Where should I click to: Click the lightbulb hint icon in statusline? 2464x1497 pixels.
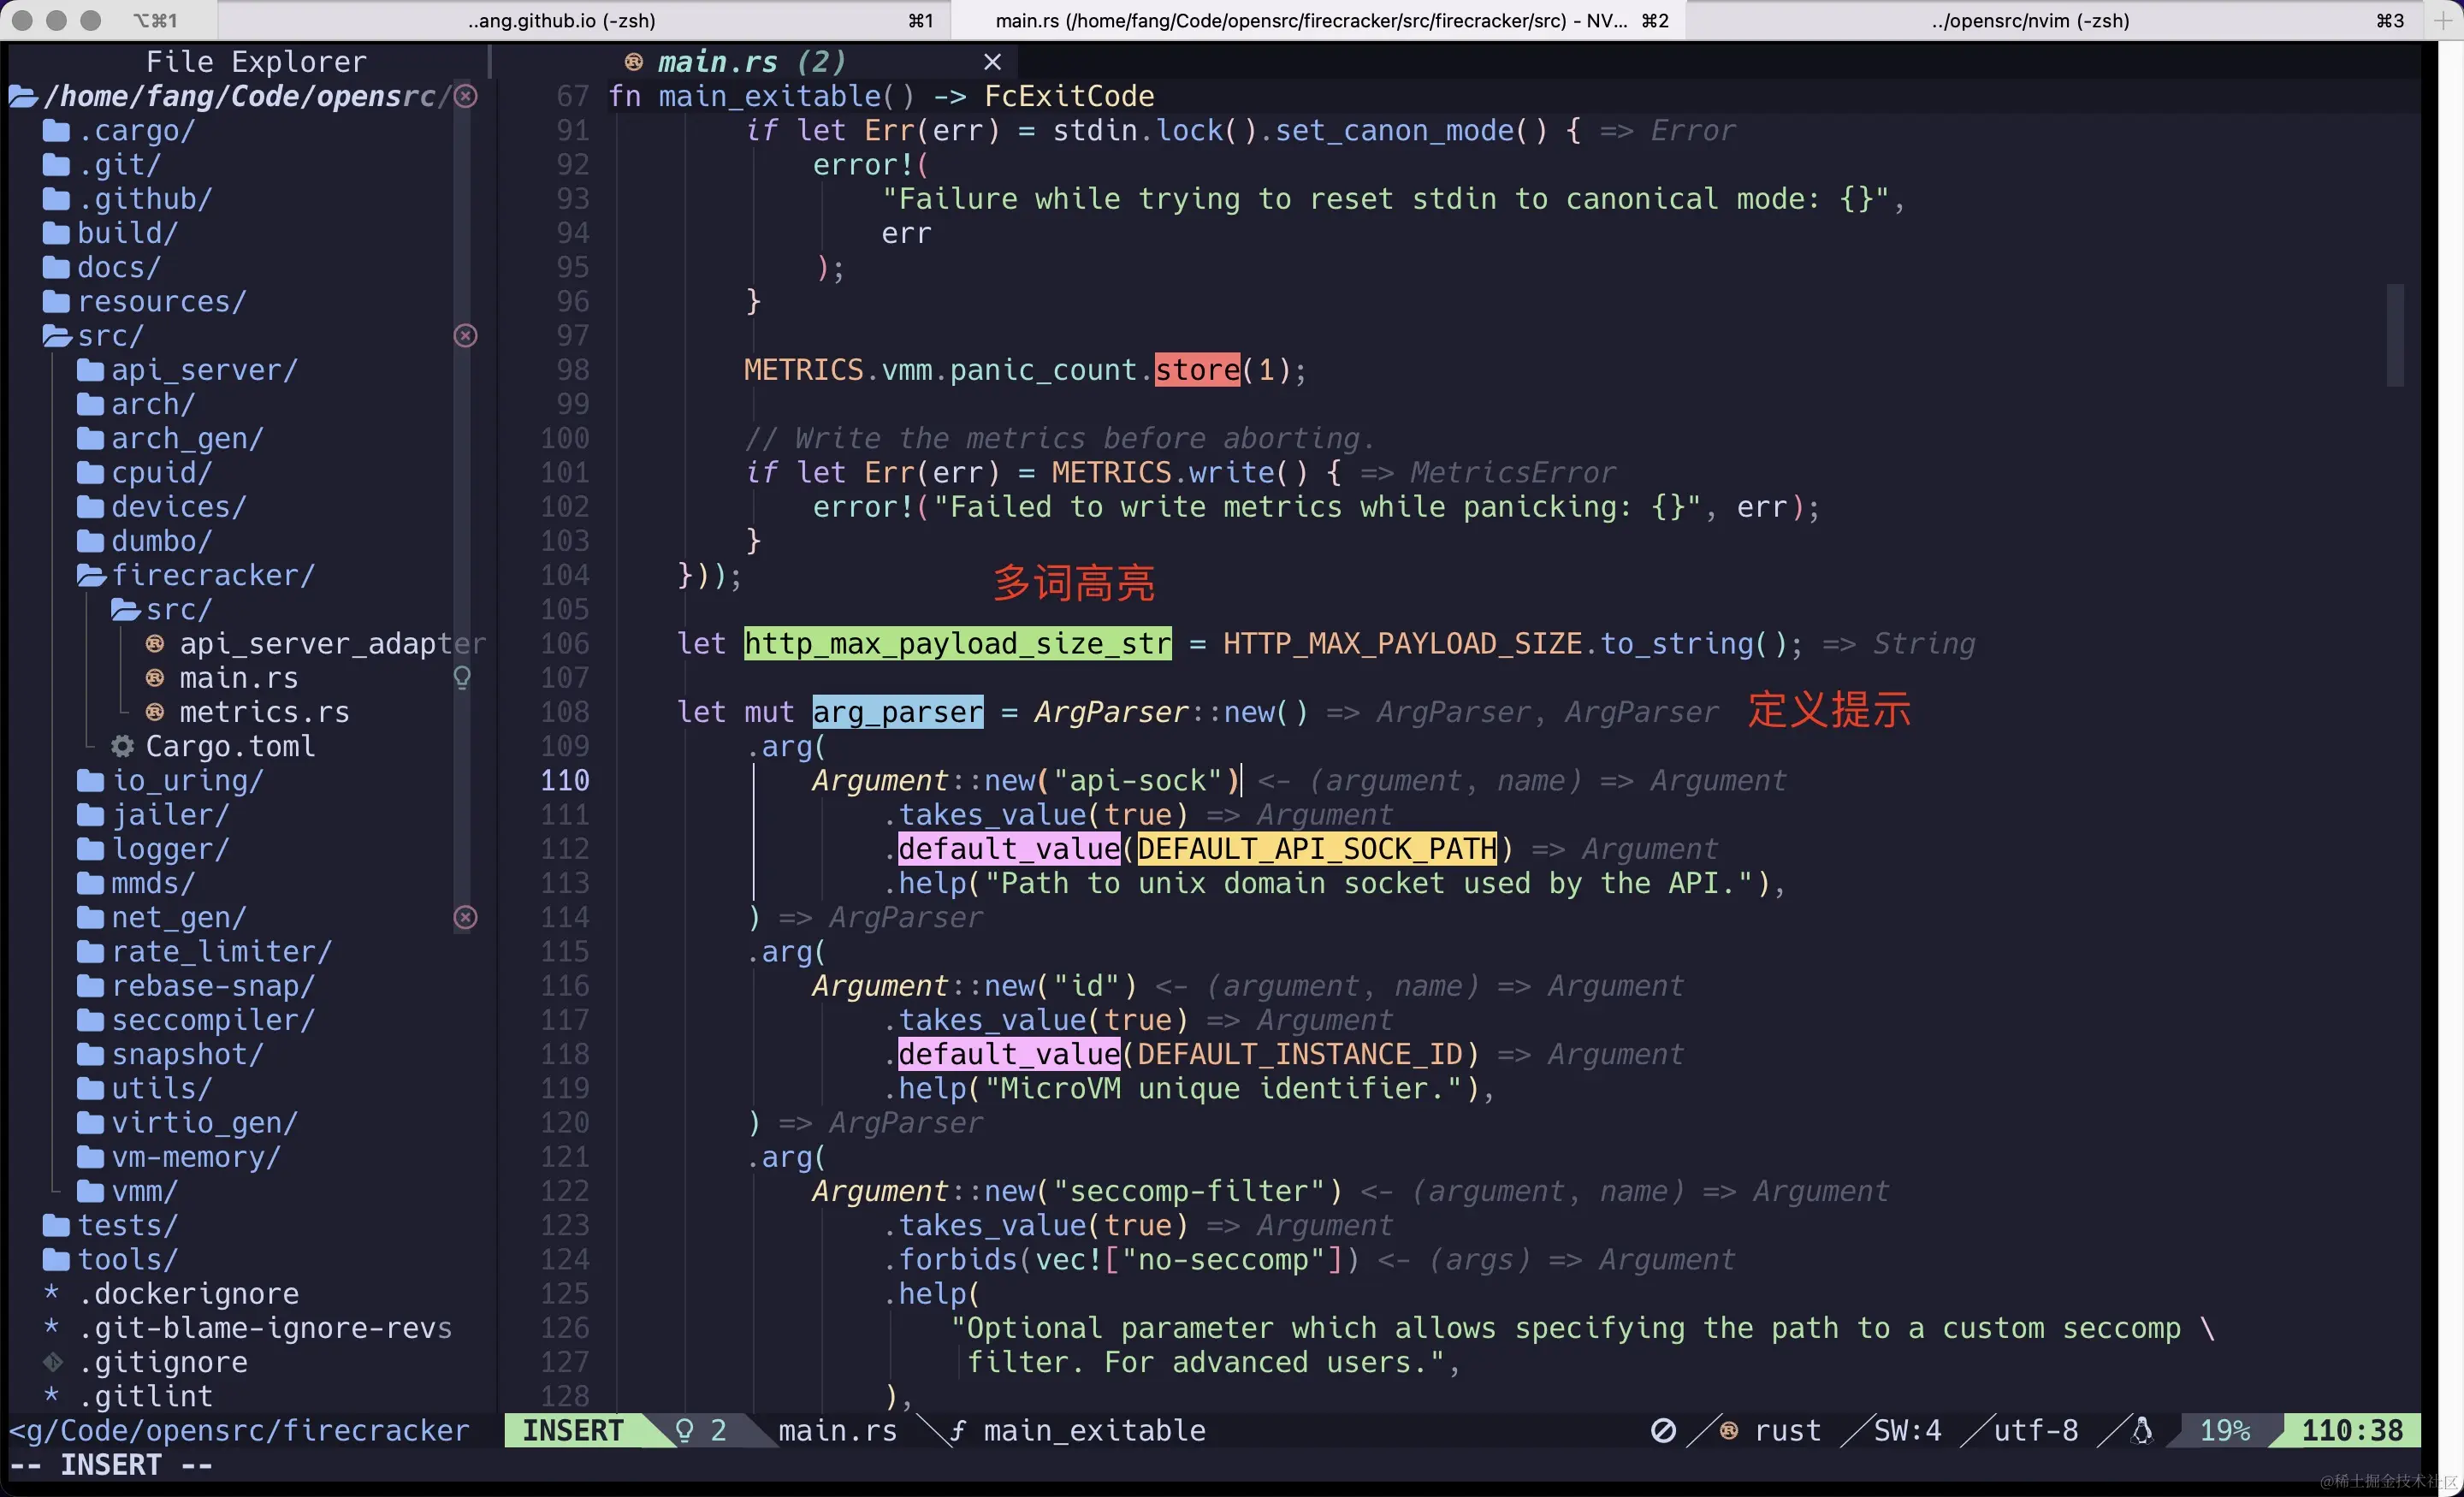tap(685, 1431)
